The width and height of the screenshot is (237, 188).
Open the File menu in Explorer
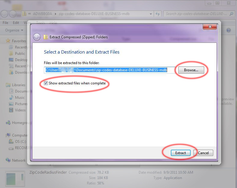pos(5,23)
